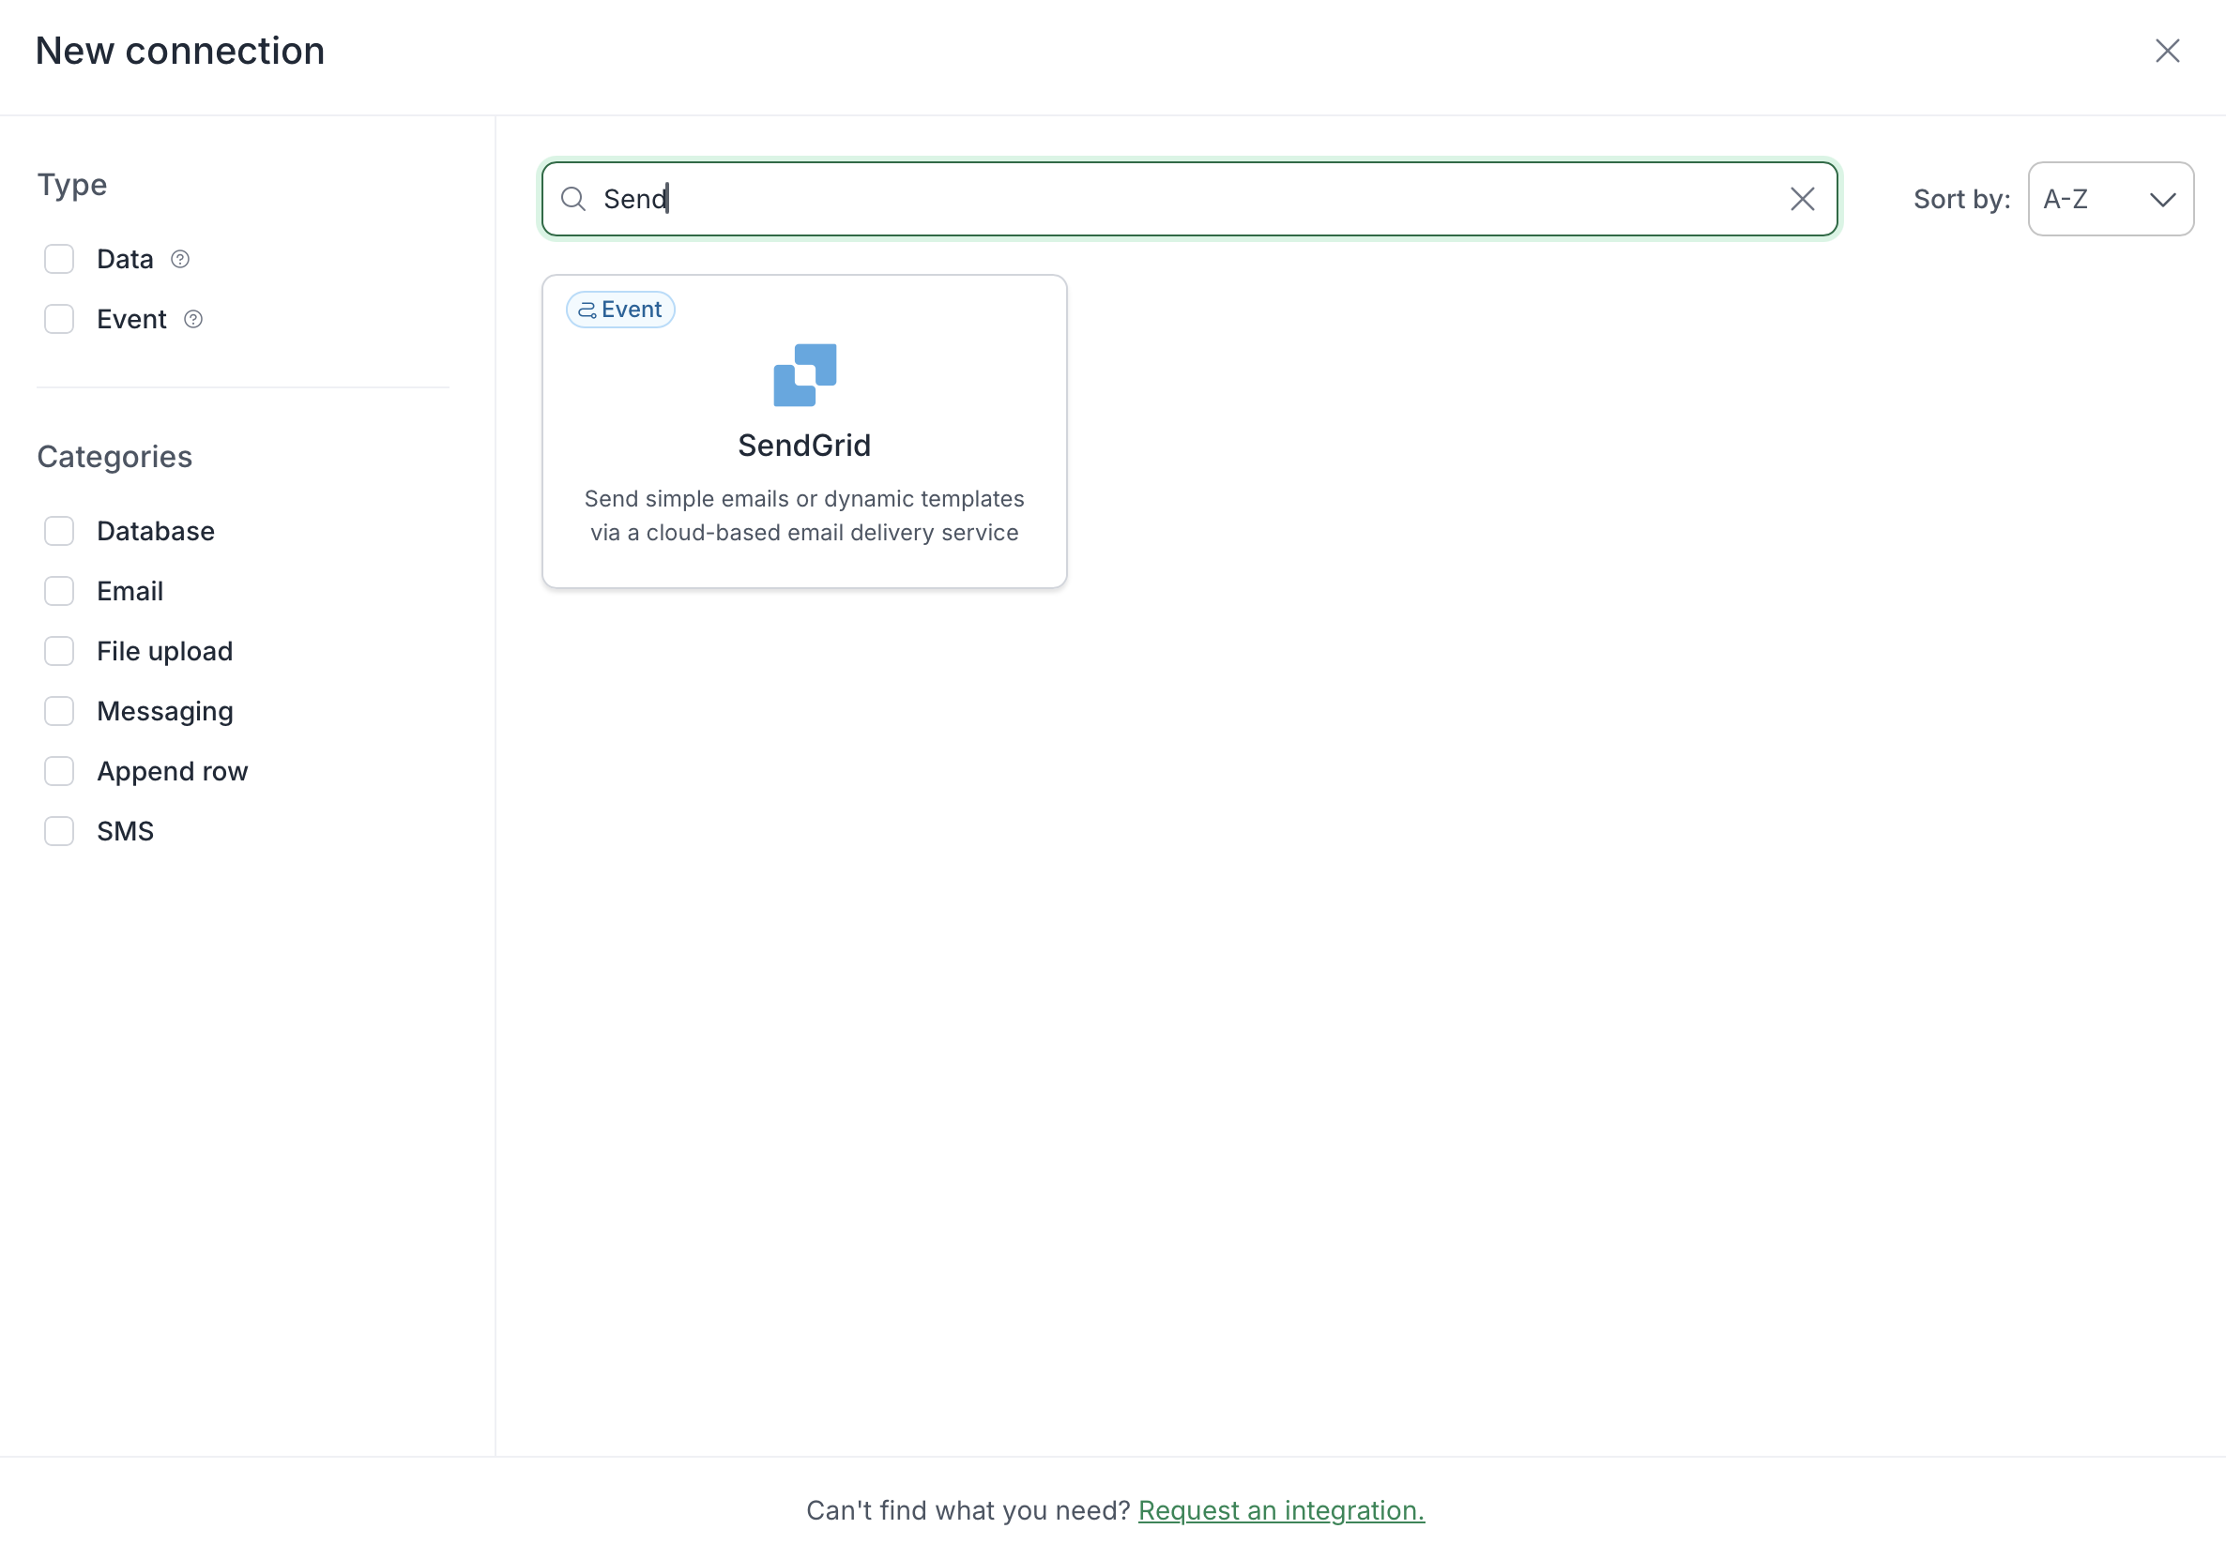Toggle the Append row category

point(59,771)
